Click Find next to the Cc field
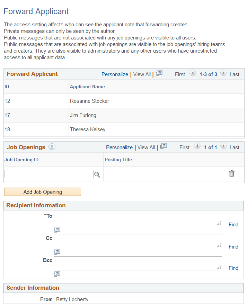 click(233, 246)
